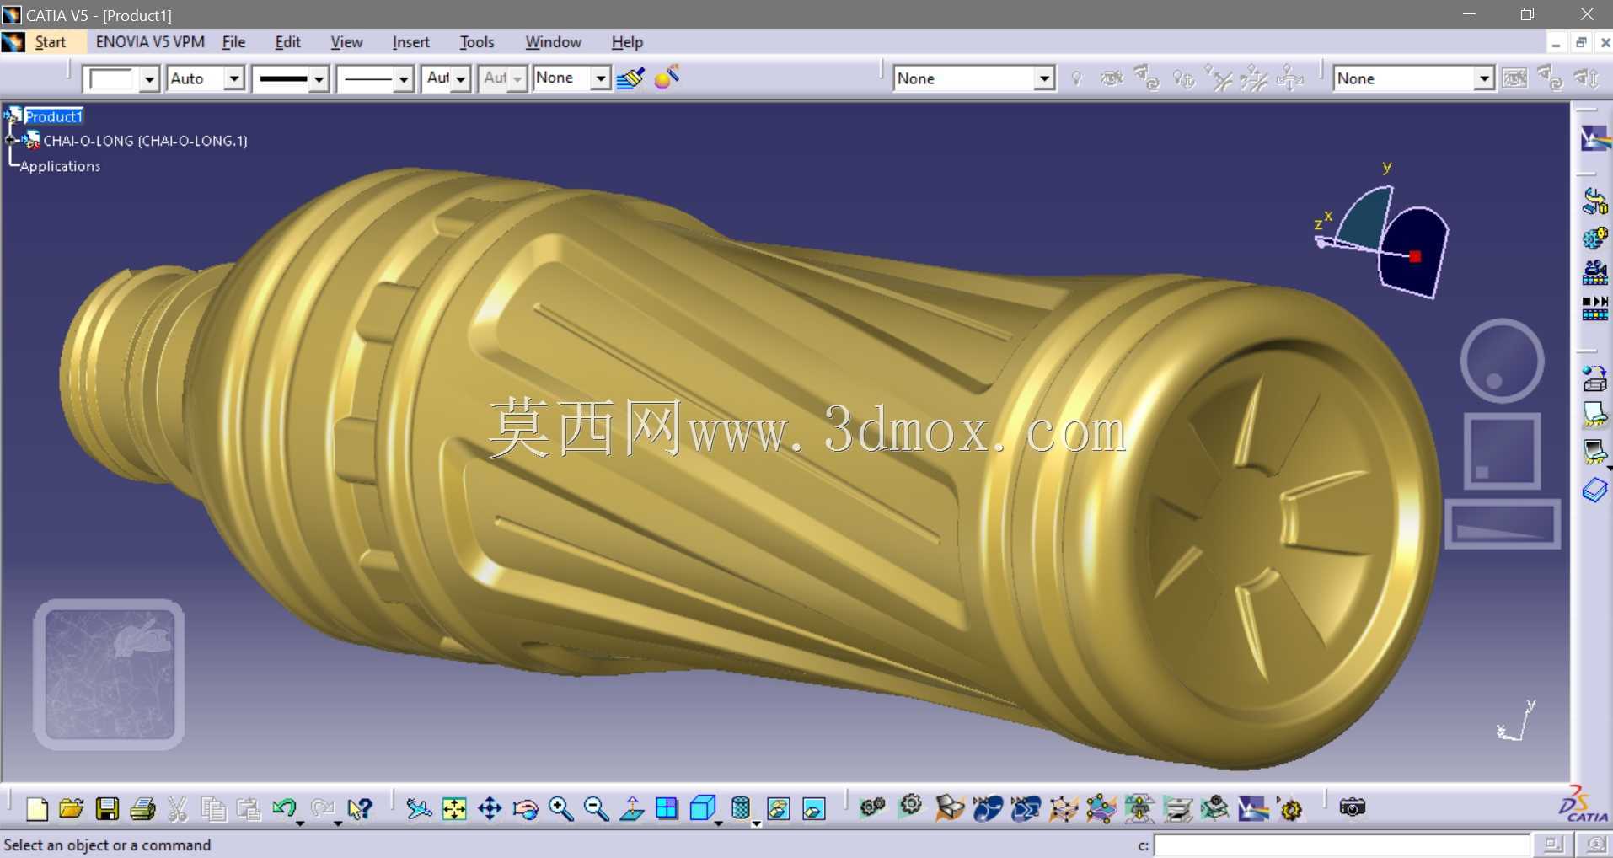Click the Fit All In icon
Viewport: 1613px width, 858px height.
[454, 809]
